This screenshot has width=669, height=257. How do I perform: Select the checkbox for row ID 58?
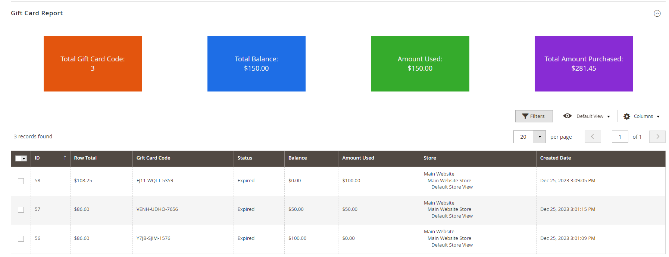tap(21, 181)
